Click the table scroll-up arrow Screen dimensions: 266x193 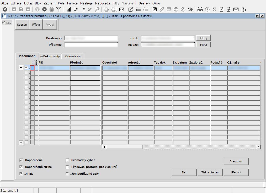21,67
